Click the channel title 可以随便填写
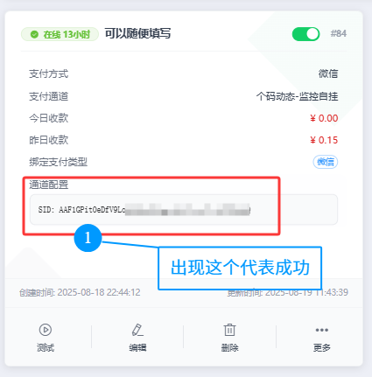 [x=137, y=33]
